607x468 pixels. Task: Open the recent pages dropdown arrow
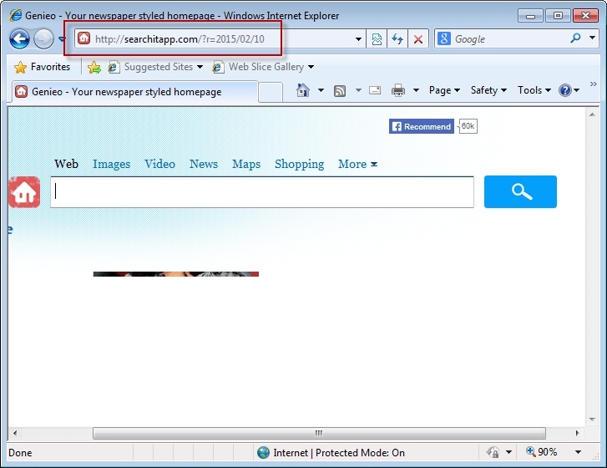tap(62, 38)
